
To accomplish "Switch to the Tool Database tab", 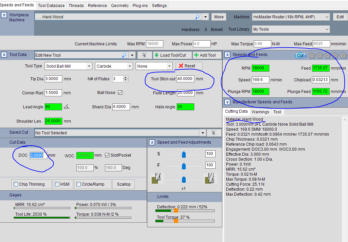I will point(51,6).
